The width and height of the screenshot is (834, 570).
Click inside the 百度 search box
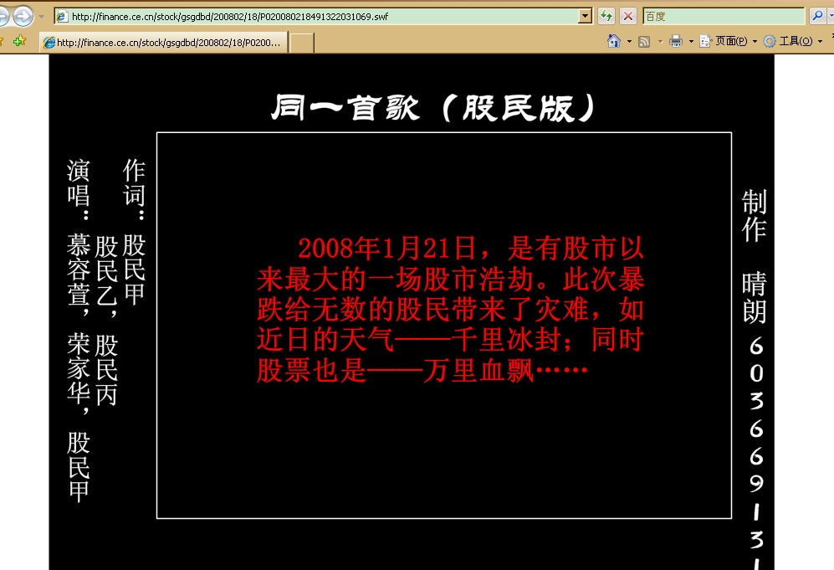coord(719,15)
